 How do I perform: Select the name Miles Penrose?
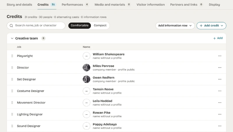coord(103,66)
